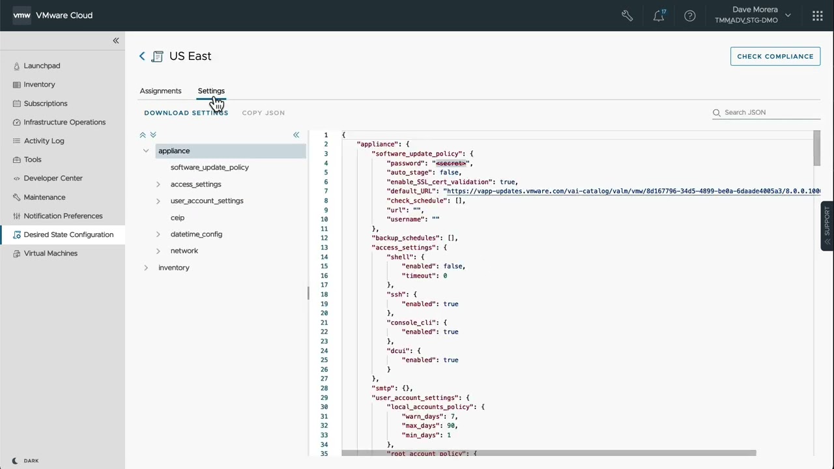Open Activity Log page
The width and height of the screenshot is (834, 469).
tap(44, 141)
